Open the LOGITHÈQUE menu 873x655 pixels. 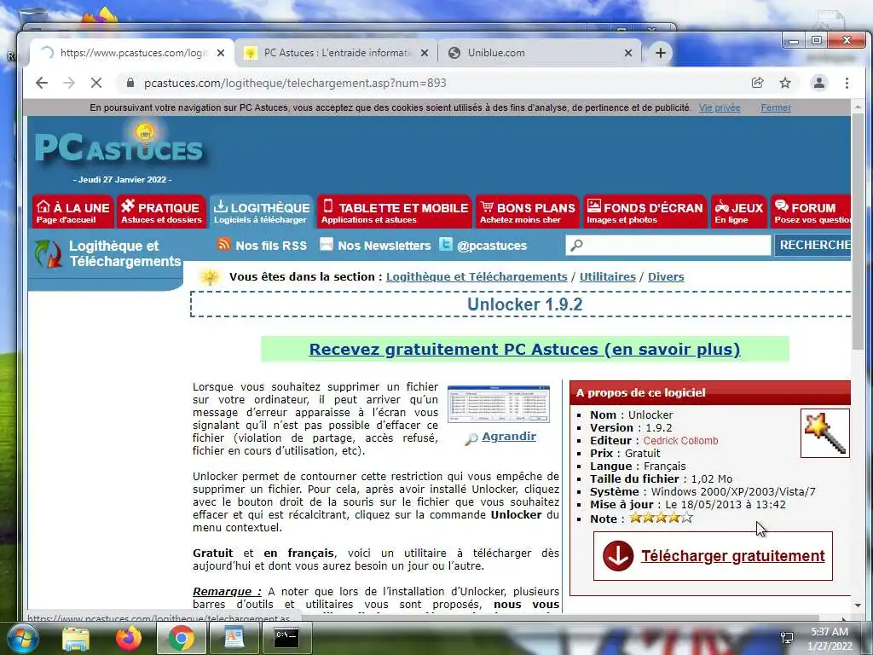pos(262,212)
